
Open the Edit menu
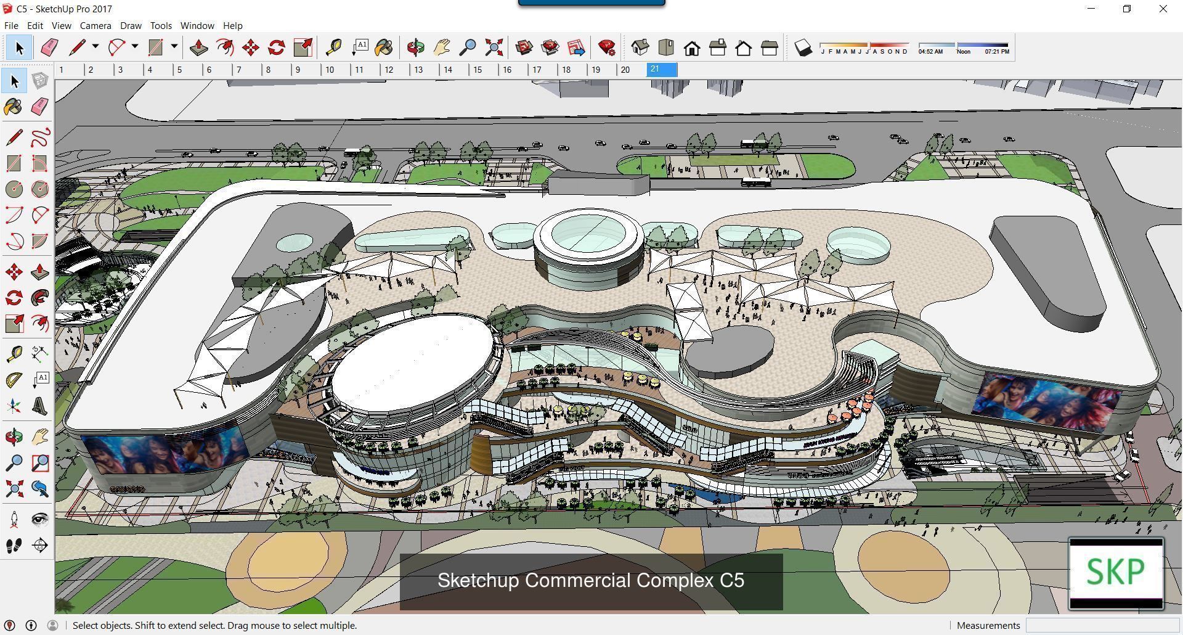[x=35, y=25]
